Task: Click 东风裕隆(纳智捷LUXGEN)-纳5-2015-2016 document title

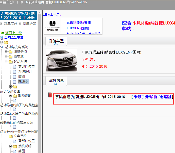Action: click(90, 97)
